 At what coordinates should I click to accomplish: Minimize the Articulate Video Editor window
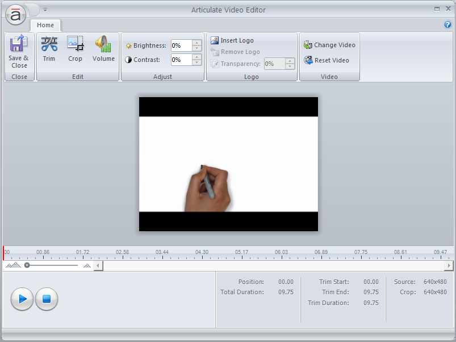coord(437,9)
